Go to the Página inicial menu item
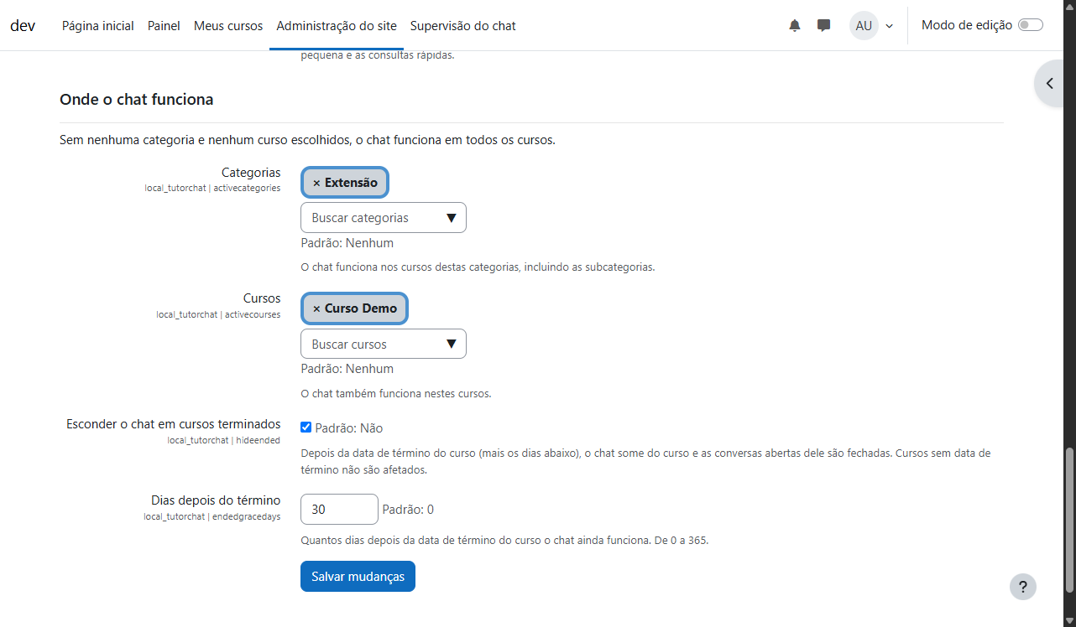Viewport: 1076px width, 627px height. tap(98, 26)
